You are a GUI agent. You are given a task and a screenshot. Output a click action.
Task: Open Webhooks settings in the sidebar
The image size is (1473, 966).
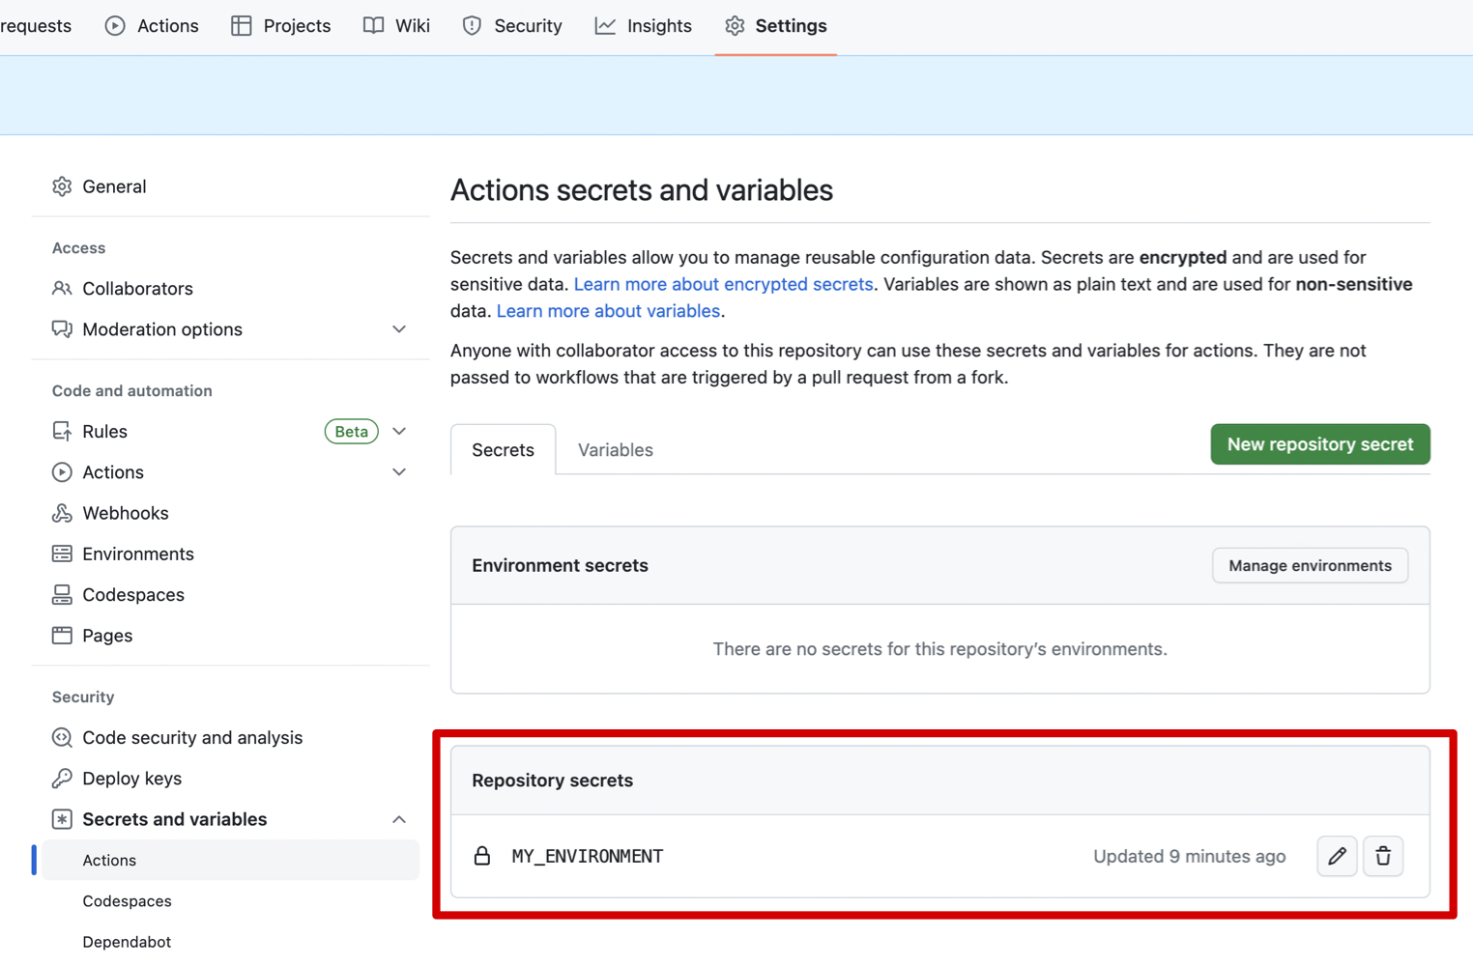(125, 513)
